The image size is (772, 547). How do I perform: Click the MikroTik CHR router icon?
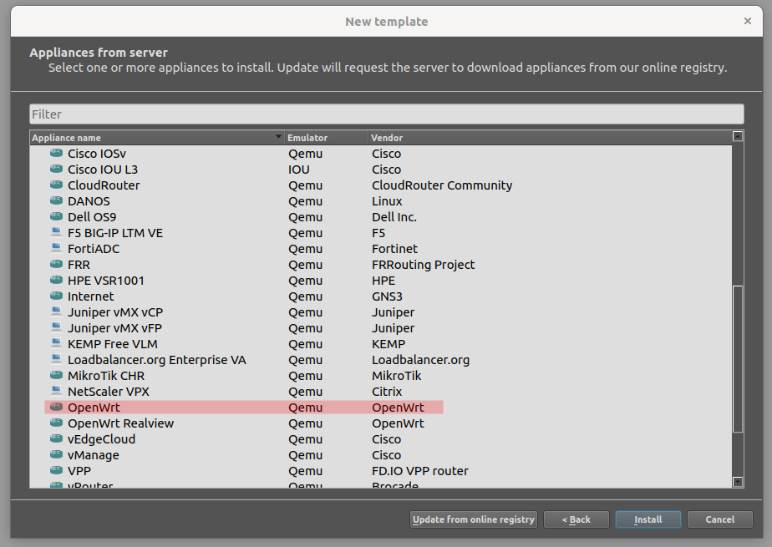point(56,375)
